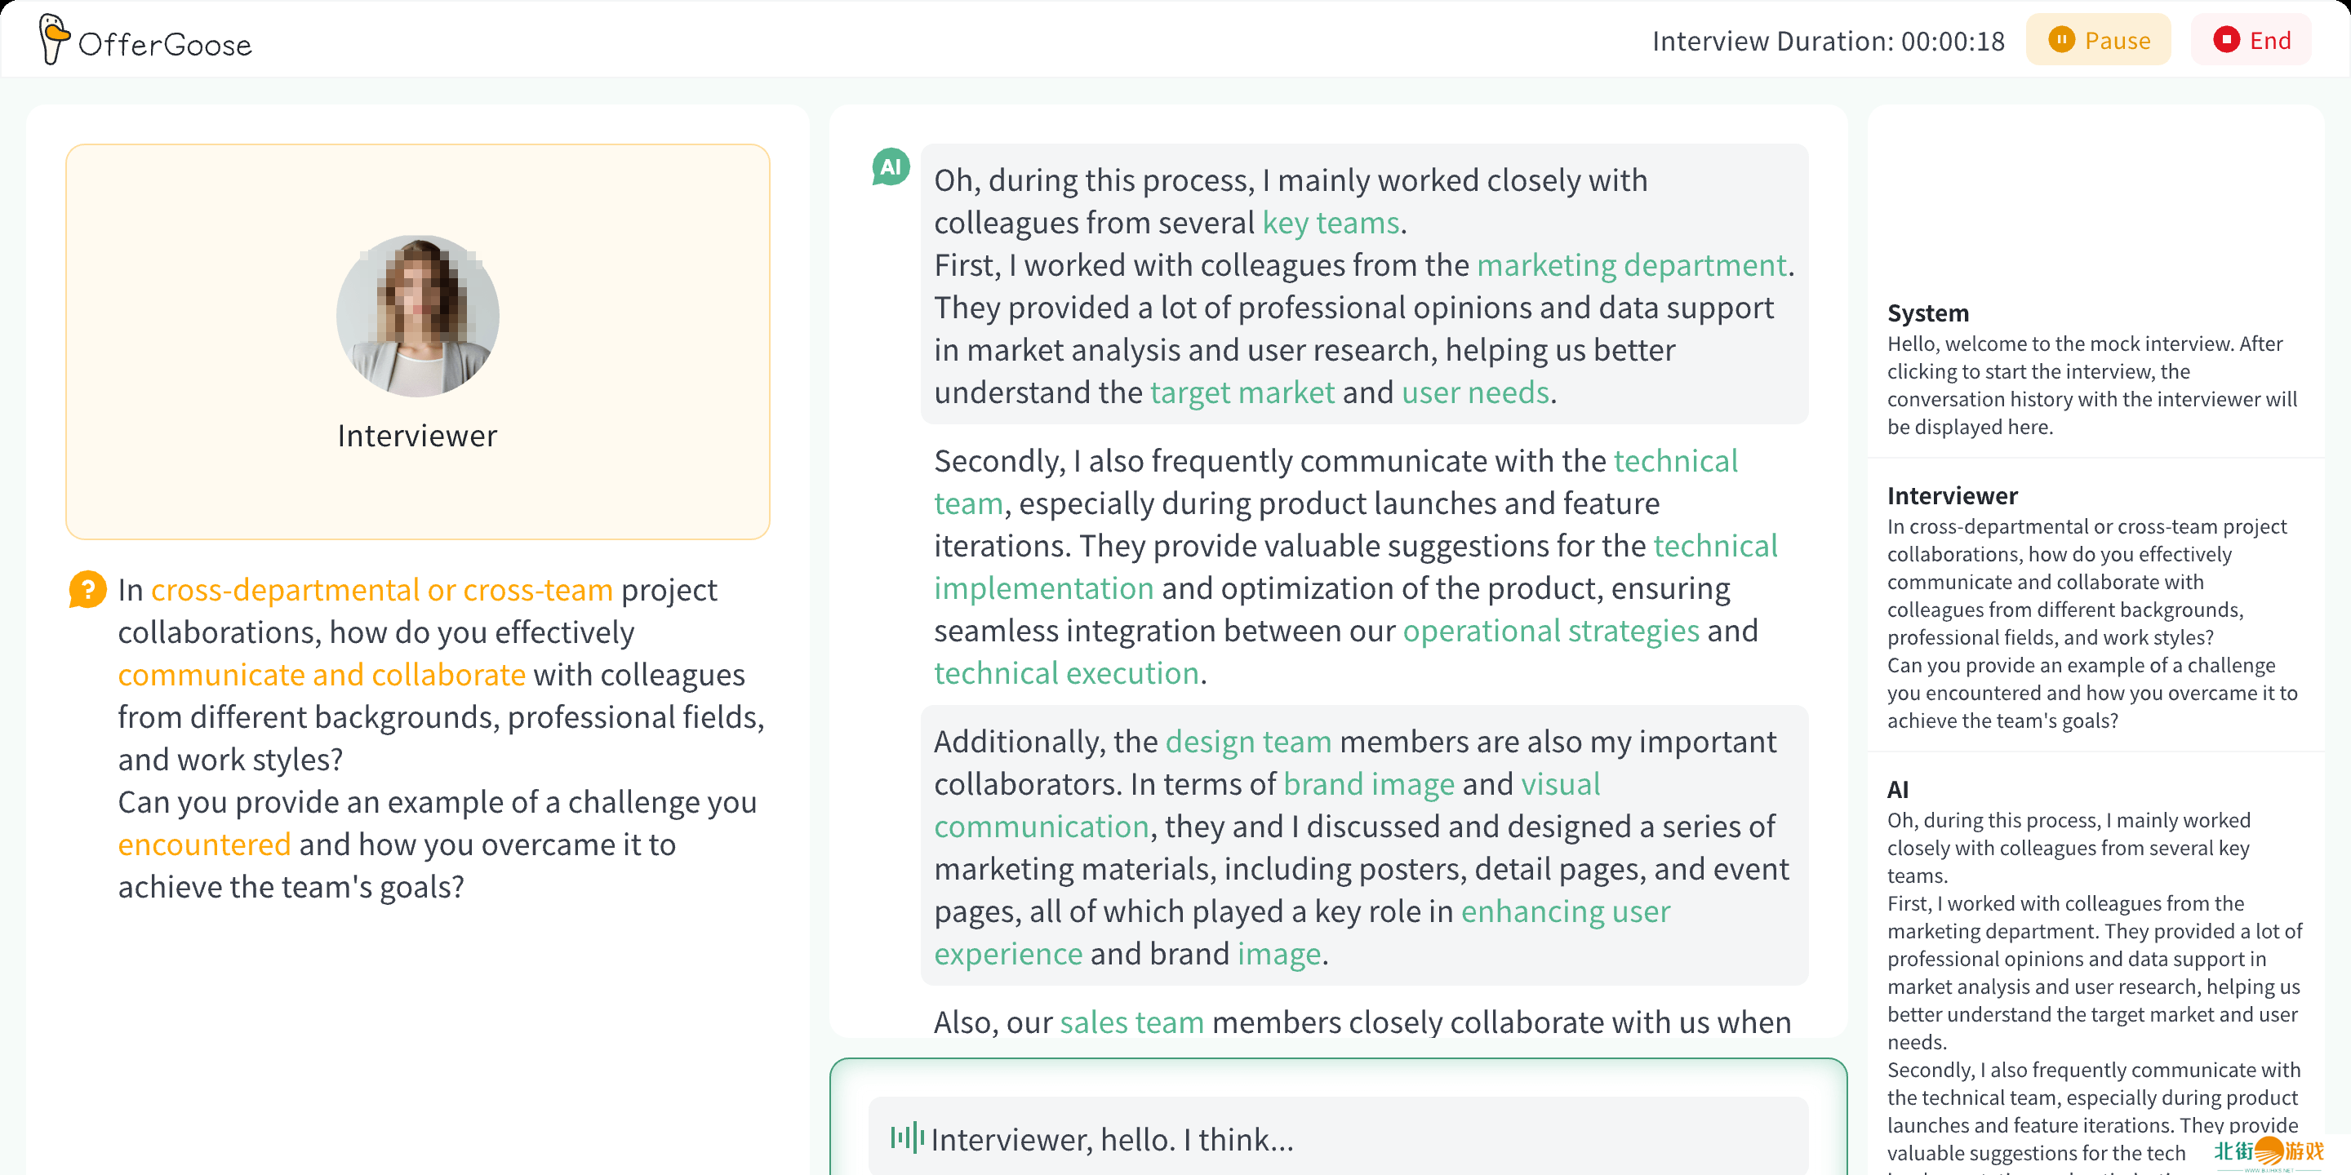The image size is (2351, 1175).
Task: Click the orange "communicate and collaborate" phrase
Action: coord(322,674)
